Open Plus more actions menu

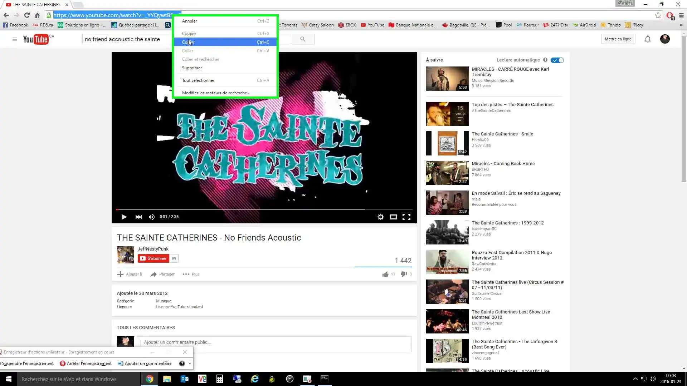click(x=191, y=274)
